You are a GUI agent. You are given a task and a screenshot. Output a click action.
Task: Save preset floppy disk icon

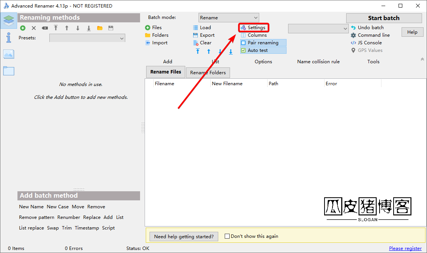[111, 28]
